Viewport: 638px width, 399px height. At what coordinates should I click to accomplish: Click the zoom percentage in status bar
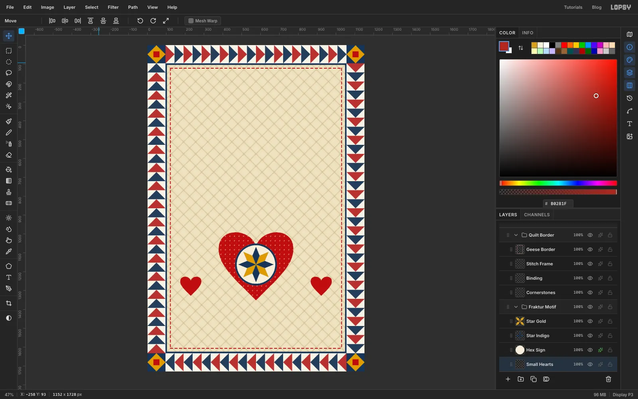9,395
